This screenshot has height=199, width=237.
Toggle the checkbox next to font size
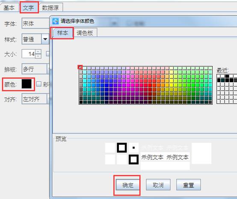click(48, 53)
